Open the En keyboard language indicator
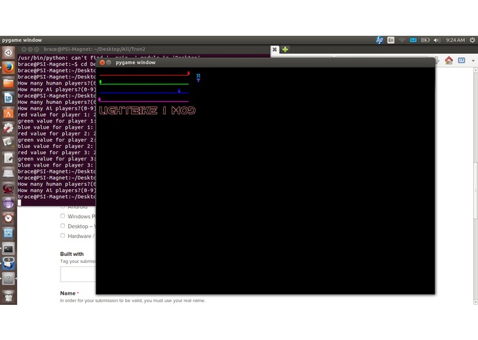 coord(391,40)
